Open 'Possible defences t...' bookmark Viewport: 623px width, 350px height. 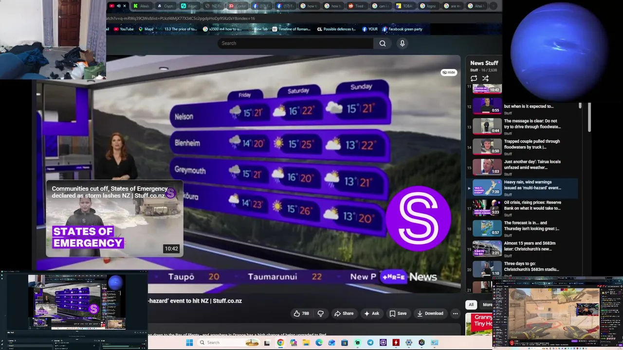click(336, 29)
